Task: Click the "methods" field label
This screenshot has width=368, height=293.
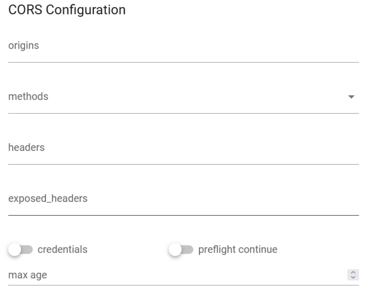Action: click(28, 97)
